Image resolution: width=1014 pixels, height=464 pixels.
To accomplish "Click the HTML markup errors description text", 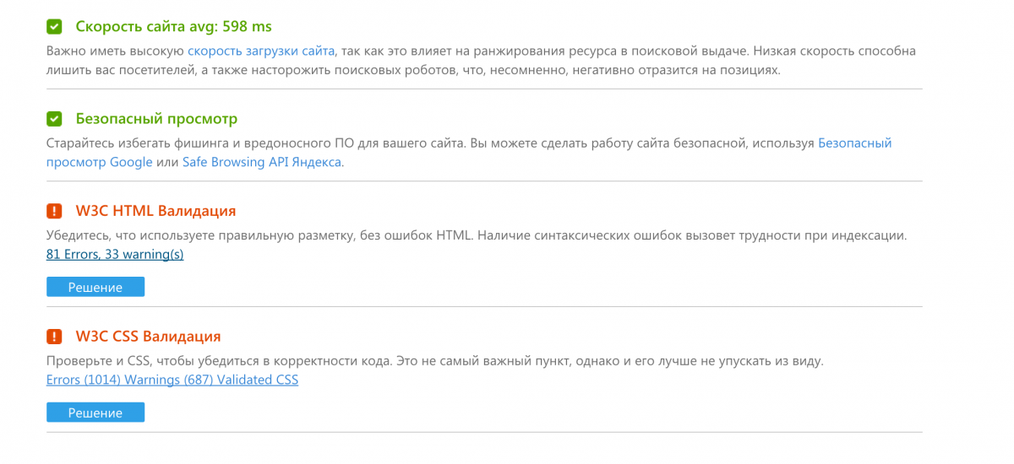I will pos(477,235).
